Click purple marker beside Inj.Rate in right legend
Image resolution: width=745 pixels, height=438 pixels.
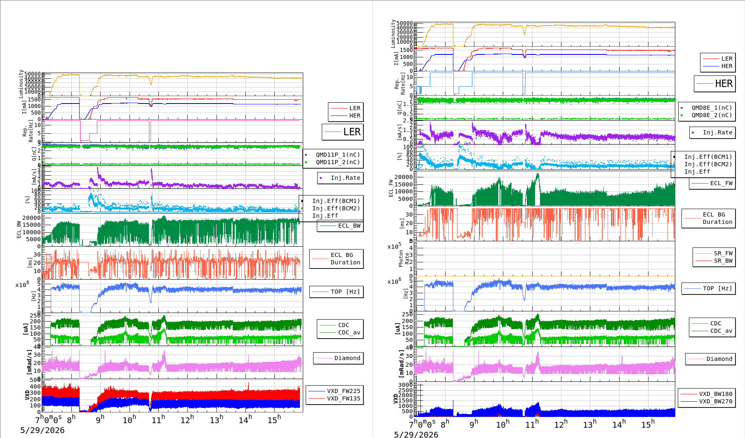point(693,132)
